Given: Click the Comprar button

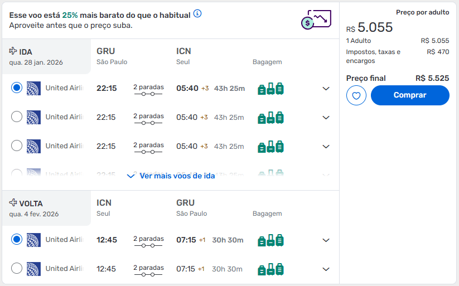Looking at the screenshot, I should pyautogui.click(x=410, y=95).
